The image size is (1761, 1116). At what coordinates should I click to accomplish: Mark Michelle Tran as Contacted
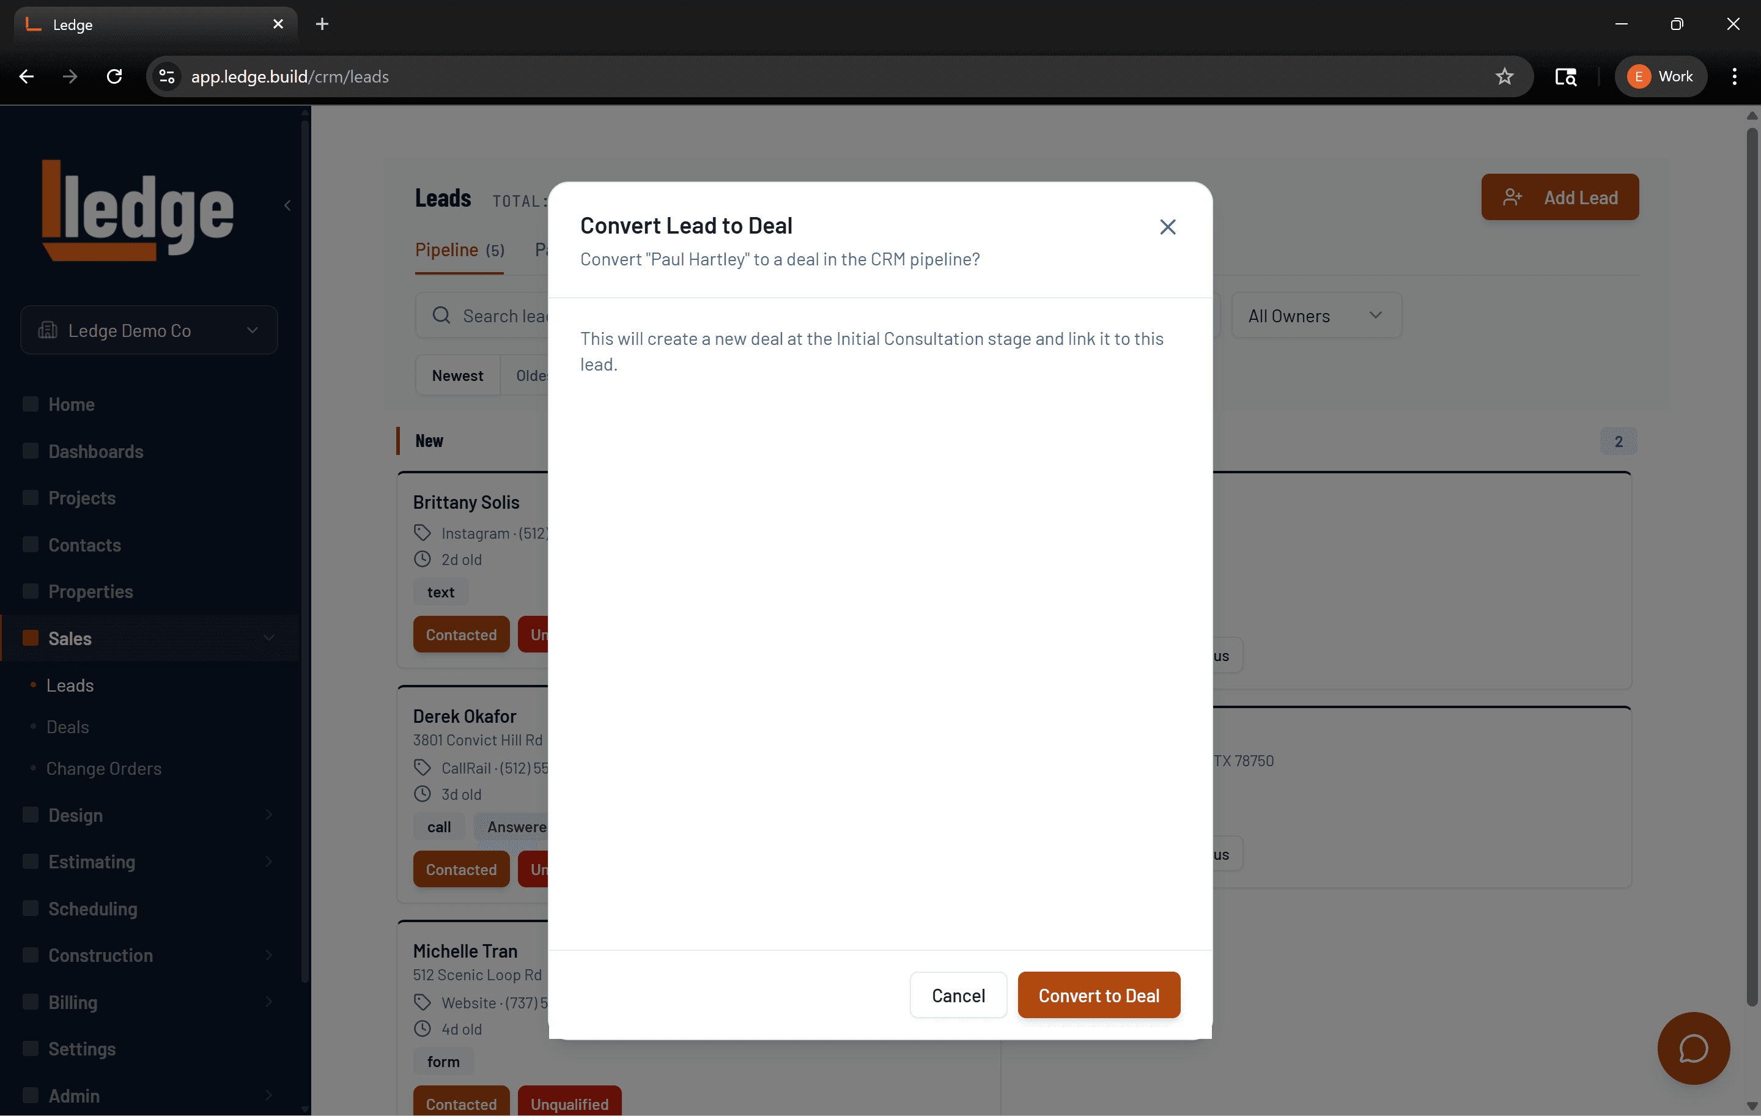coord(460,1101)
